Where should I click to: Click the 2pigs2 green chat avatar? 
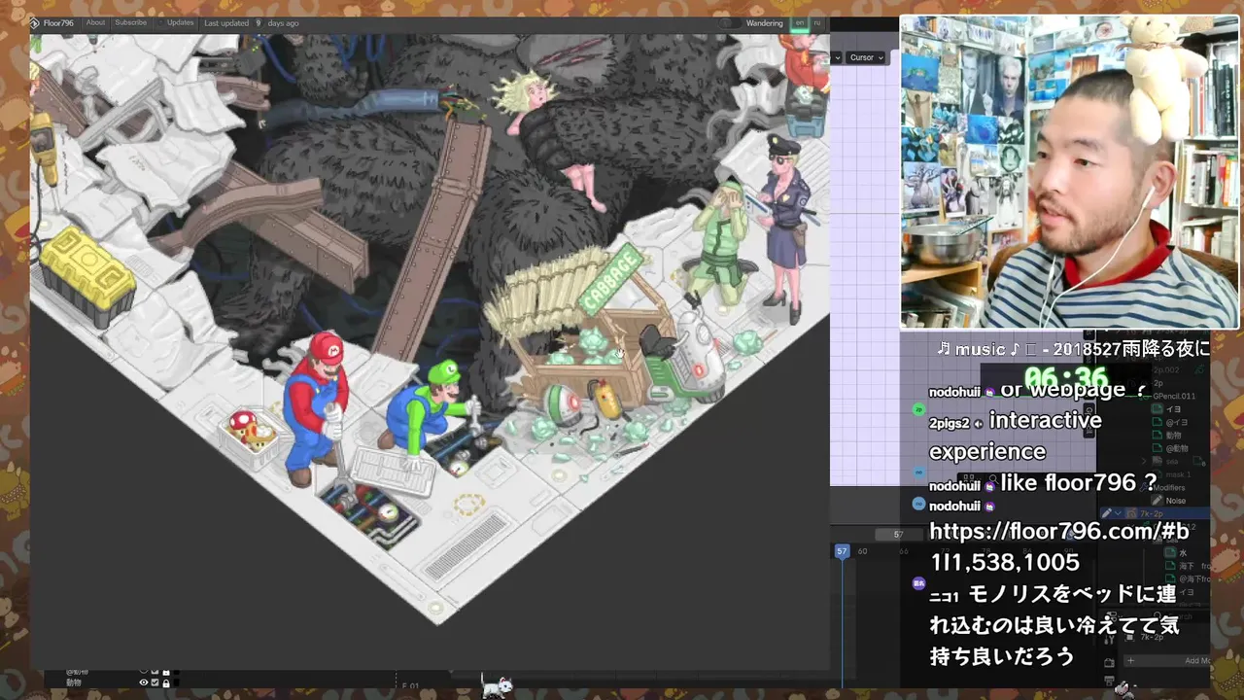pyautogui.click(x=918, y=409)
